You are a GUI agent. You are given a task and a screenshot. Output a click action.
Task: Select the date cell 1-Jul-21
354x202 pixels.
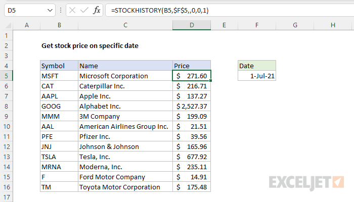point(257,76)
